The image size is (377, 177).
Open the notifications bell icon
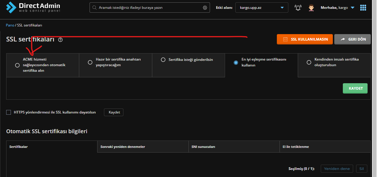pos(298,8)
